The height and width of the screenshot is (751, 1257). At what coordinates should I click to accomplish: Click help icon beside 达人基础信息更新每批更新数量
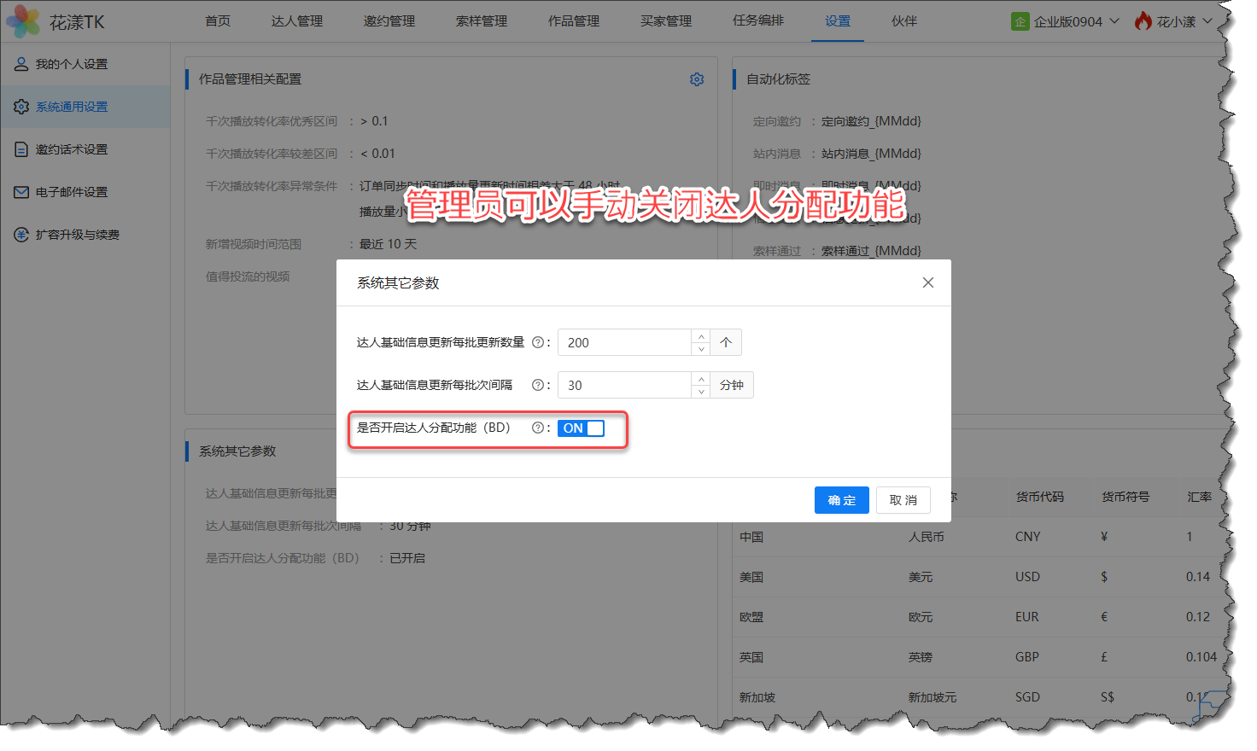538,342
